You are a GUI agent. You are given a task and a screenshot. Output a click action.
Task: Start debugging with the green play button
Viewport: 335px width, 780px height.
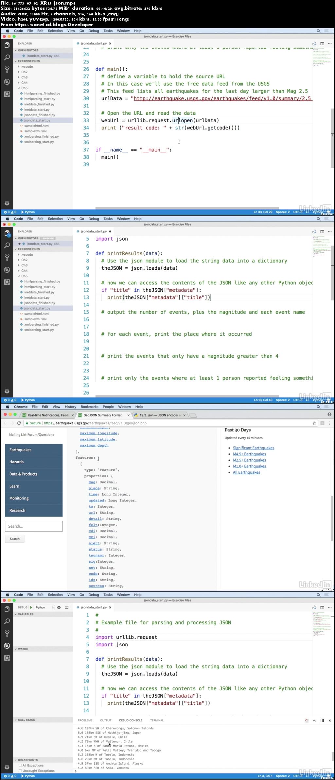point(31,607)
